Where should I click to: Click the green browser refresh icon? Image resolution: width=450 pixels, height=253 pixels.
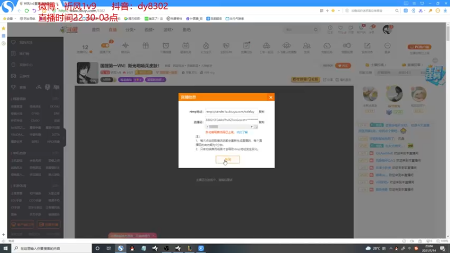pos(26,11)
